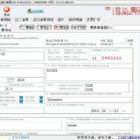Open the 附件 tab

[x=61, y=20]
